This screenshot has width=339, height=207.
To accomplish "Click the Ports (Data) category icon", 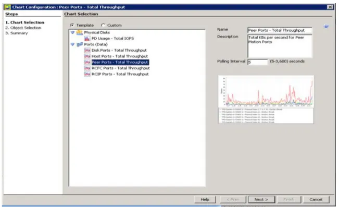I will coord(80,44).
